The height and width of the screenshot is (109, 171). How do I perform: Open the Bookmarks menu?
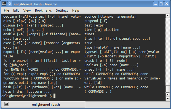43,10
